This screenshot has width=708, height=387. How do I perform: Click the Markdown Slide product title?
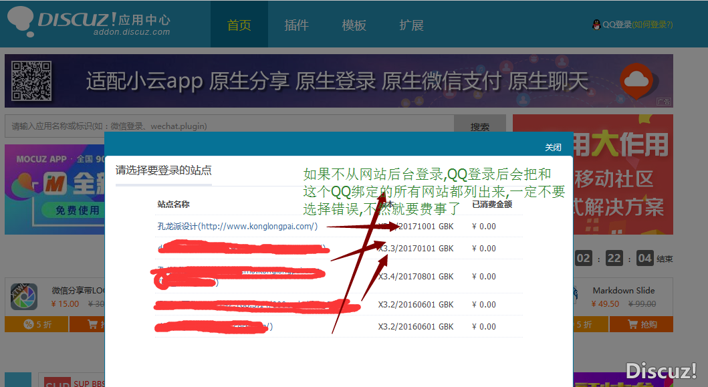tap(624, 290)
